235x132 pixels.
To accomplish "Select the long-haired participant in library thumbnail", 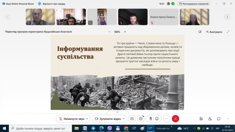I will point(71,17).
